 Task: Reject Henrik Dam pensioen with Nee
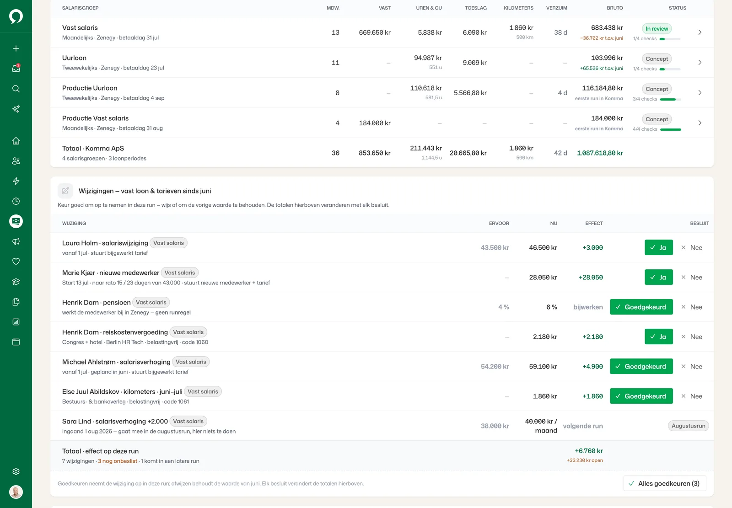coord(692,307)
